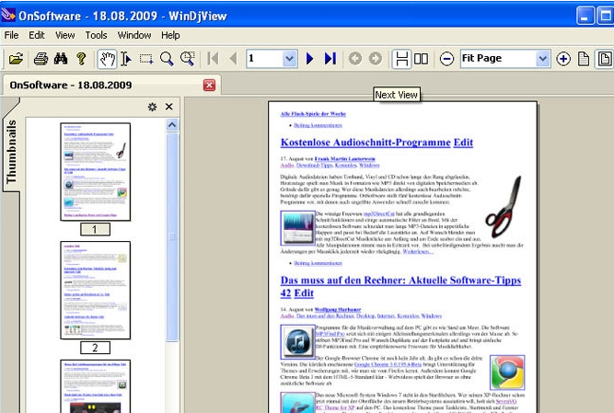
Task: Select page 1 thumbnail
Action: [x=95, y=172]
